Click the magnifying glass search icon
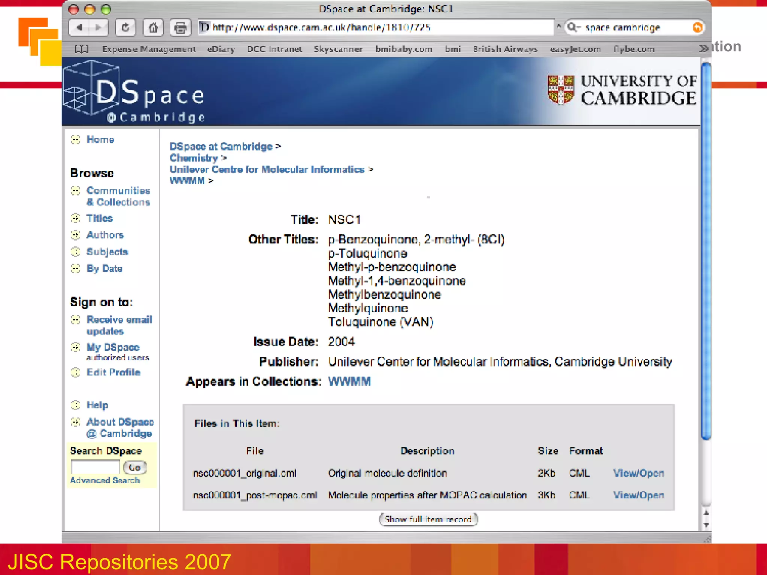Screen dimensions: 767x575 point(572,27)
